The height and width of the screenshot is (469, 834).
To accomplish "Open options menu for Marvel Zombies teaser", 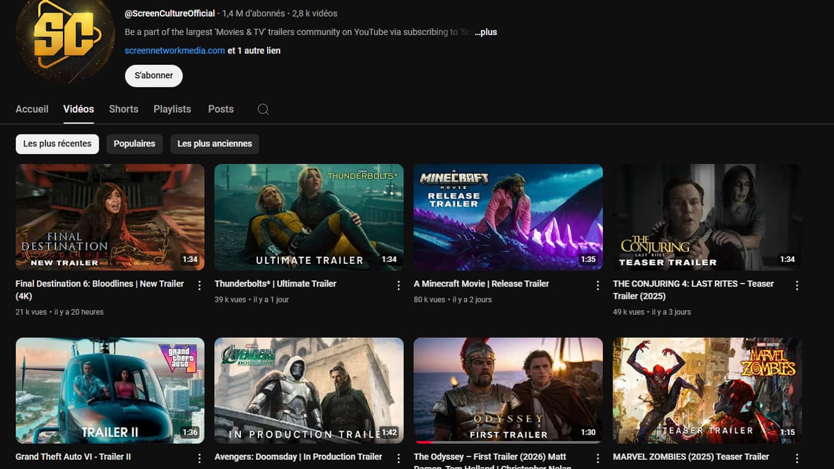I will pos(796,458).
